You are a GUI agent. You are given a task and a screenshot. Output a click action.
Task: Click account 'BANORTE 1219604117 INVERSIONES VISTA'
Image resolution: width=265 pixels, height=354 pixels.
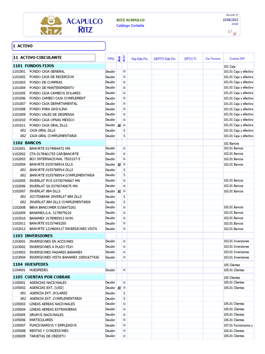click(x=63, y=229)
